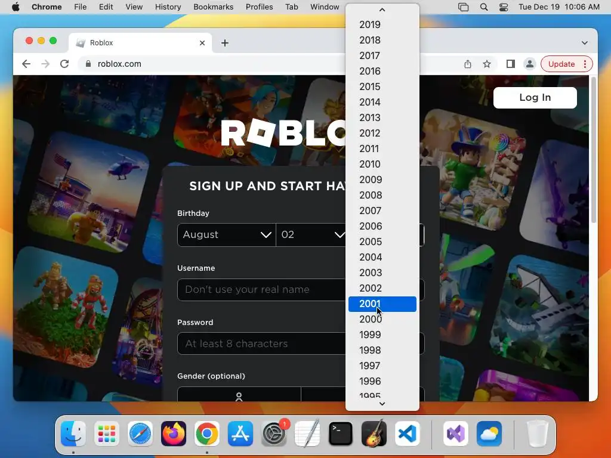Choose 2012 from the year list
611x458 pixels.
[382, 133]
